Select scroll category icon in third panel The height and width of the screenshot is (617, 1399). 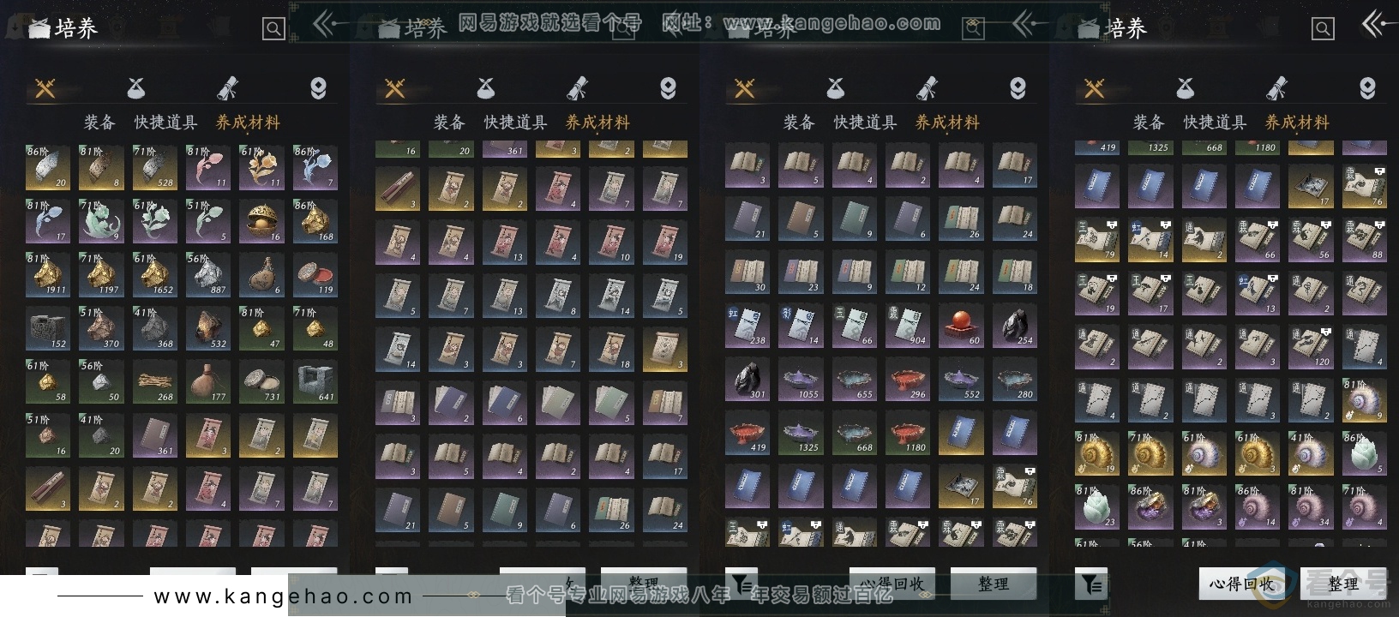click(927, 87)
